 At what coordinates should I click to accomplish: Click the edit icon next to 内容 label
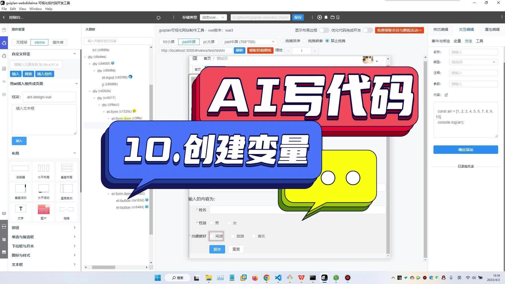(x=446, y=95)
